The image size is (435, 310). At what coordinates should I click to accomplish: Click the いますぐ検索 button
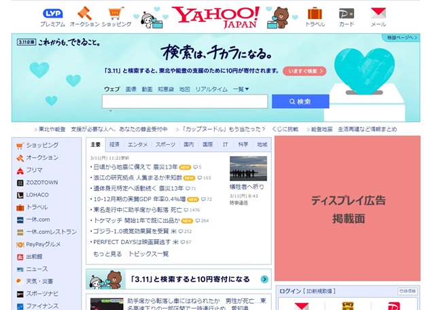pyautogui.click(x=304, y=71)
